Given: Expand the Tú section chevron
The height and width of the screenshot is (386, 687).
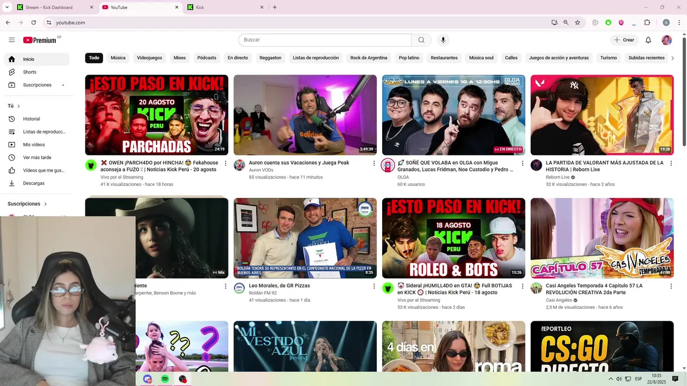Looking at the screenshot, I should (x=18, y=106).
